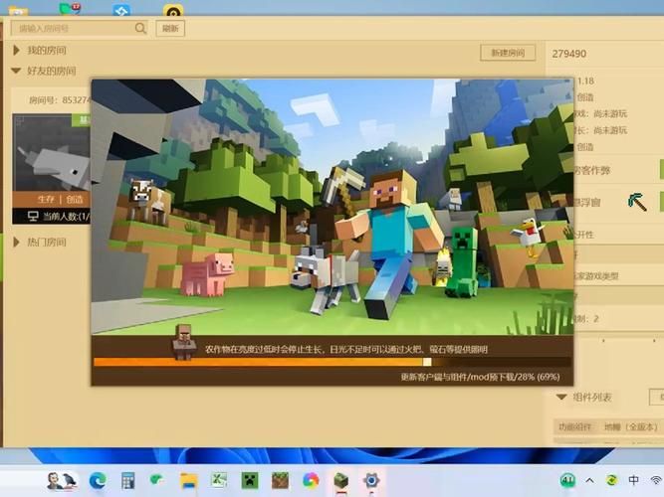Open the blue diamond desktop icon at top
This screenshot has width=664, height=497.
(121, 9)
